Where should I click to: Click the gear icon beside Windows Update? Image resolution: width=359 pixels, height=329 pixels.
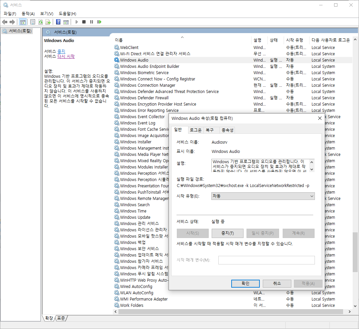117,217
